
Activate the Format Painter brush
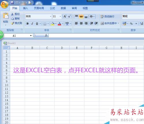12,23
